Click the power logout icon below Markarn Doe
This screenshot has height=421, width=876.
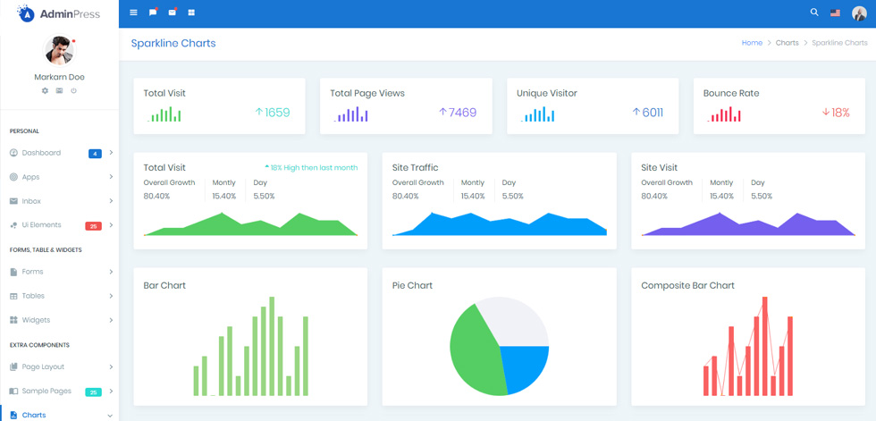[x=73, y=90]
